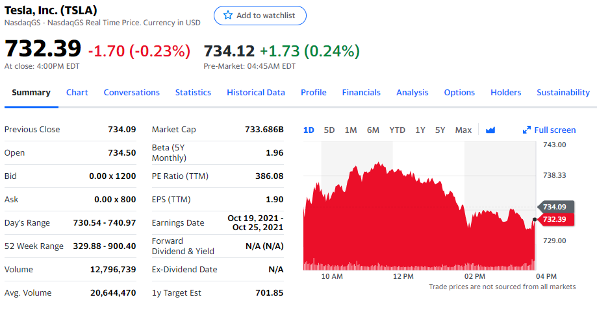Screen dimensions: 597x319
Task: Click the Full screen link text
Action: click(x=555, y=130)
